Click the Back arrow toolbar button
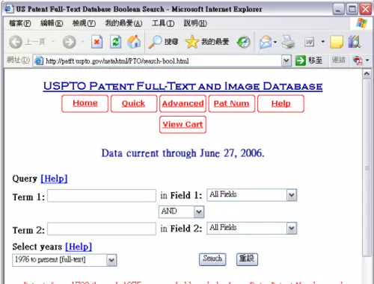374x284 pixels. pos(16,42)
